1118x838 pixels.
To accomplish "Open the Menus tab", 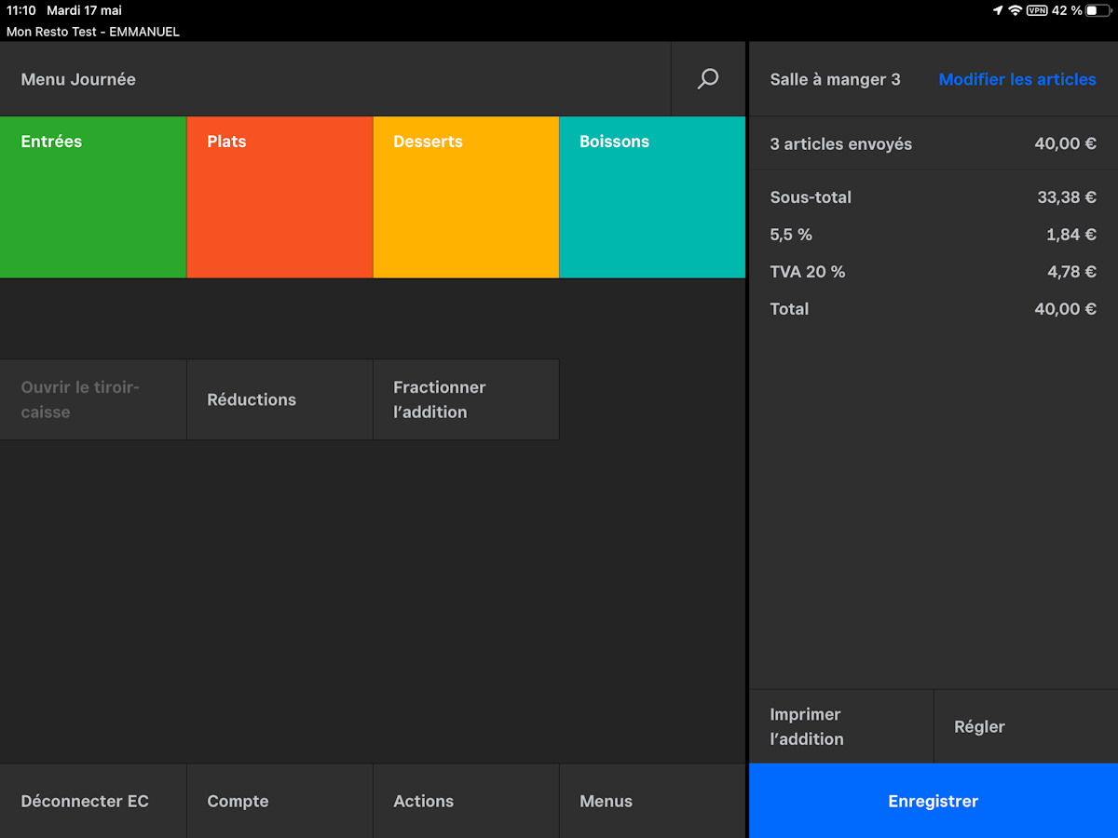I will (652, 801).
